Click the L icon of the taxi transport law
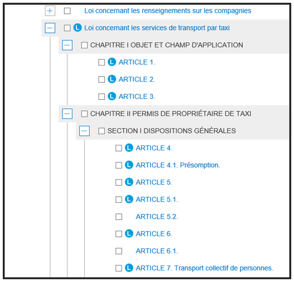The image size is (294, 282). (x=78, y=28)
